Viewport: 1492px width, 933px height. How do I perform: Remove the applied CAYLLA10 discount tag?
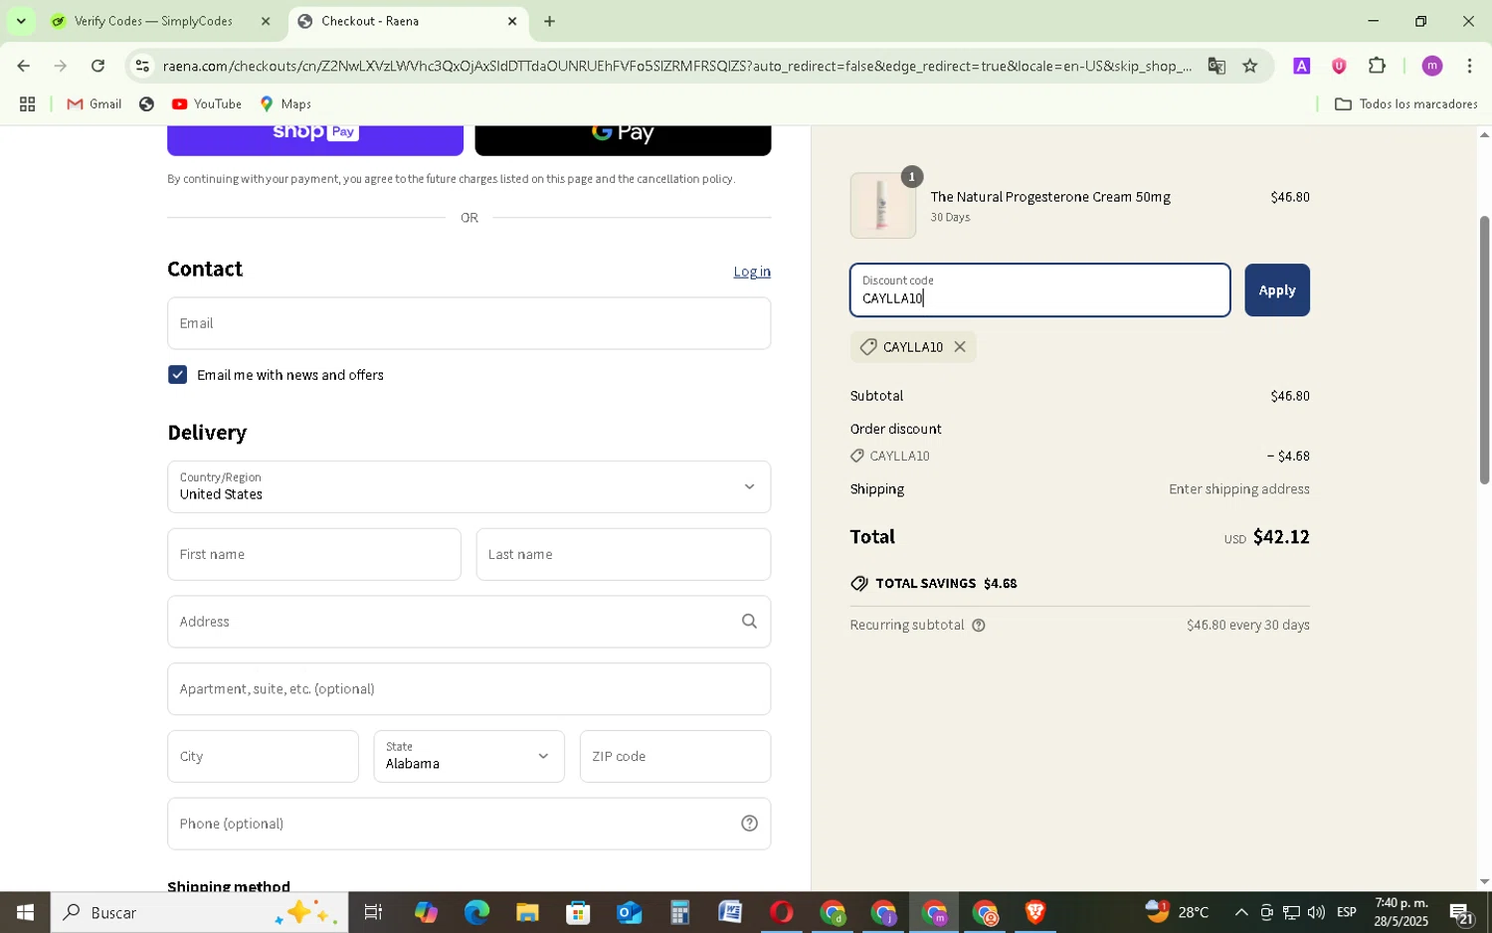click(x=960, y=346)
